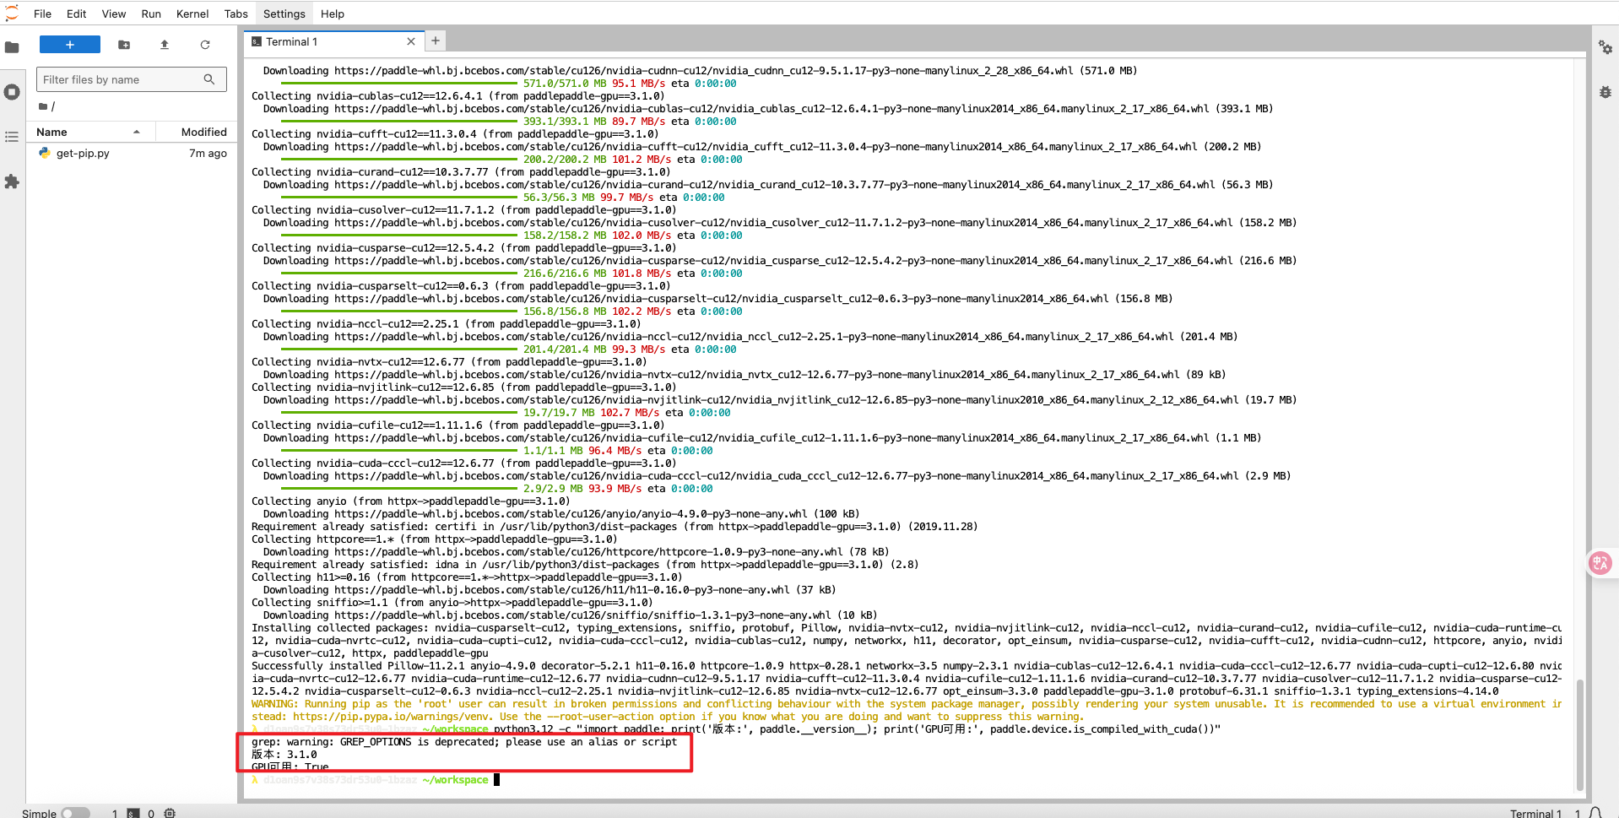Click the kernel chip icon in status bar

170,813
